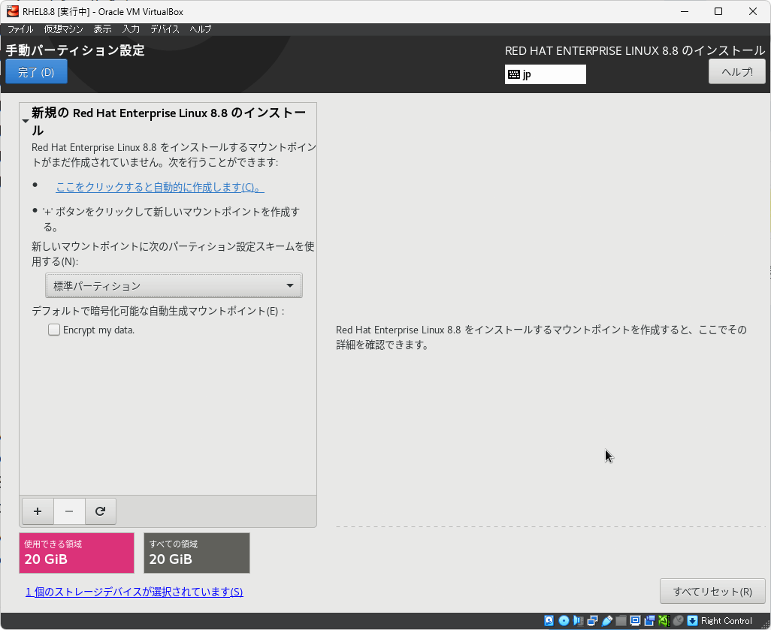
Task: Click the USB devices status icon
Action: 606,621
